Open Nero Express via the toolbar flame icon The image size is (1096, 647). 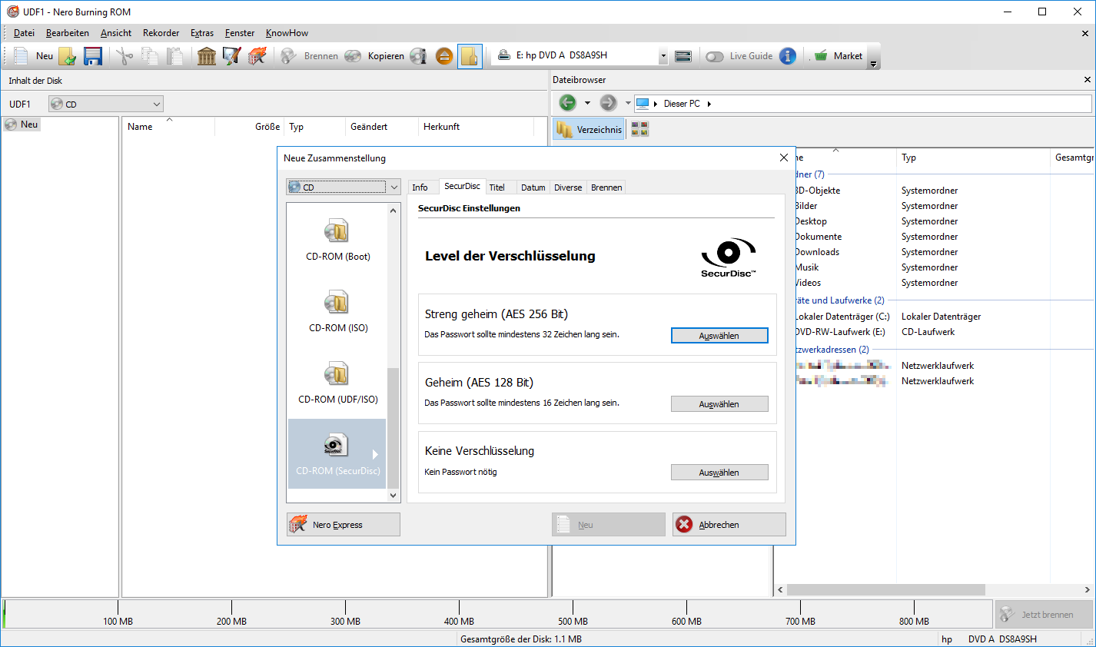(257, 56)
